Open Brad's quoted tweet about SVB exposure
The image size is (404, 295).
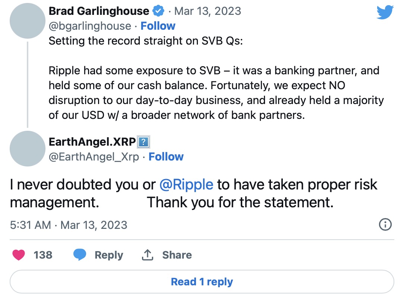coord(216,93)
